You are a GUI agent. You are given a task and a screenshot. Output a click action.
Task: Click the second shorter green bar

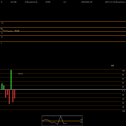pos(4,87)
